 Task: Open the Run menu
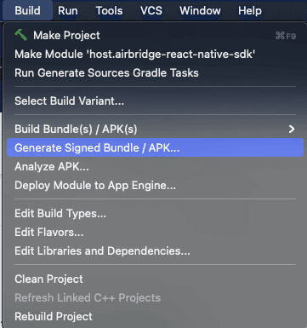pos(68,11)
